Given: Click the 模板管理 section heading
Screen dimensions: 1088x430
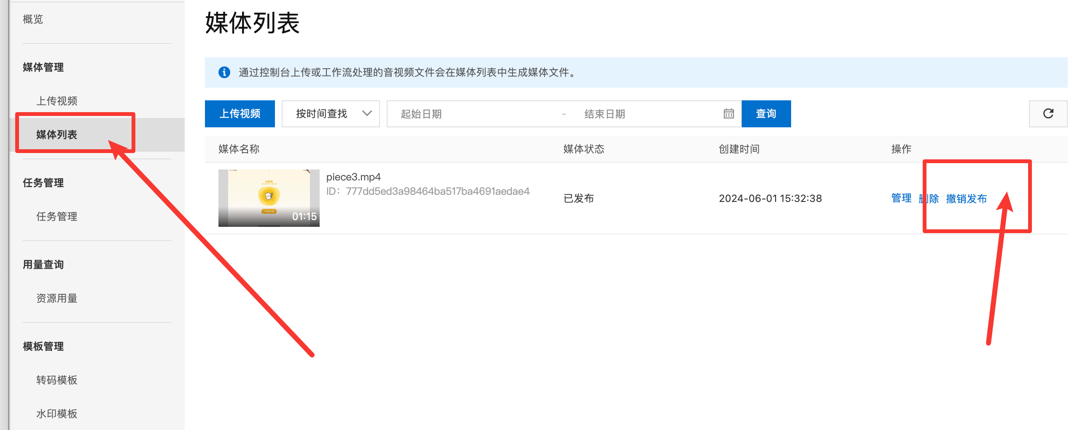Looking at the screenshot, I should tap(43, 347).
